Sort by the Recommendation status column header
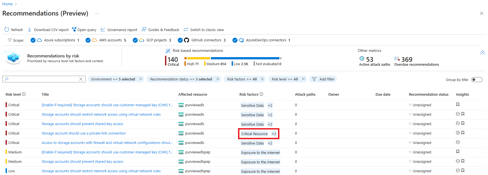Viewport: 488px width, 175px height. [x=429, y=94]
